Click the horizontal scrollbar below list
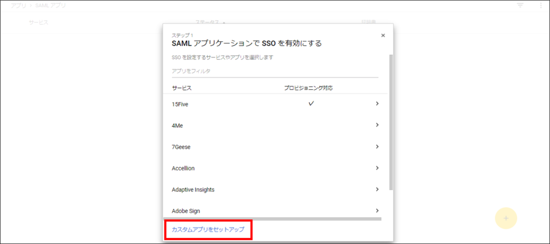550x244 pixels. pos(272,219)
